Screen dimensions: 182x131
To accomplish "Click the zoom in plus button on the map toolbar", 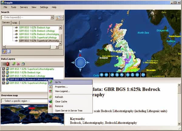I will pyautogui.click(x=102, y=75).
